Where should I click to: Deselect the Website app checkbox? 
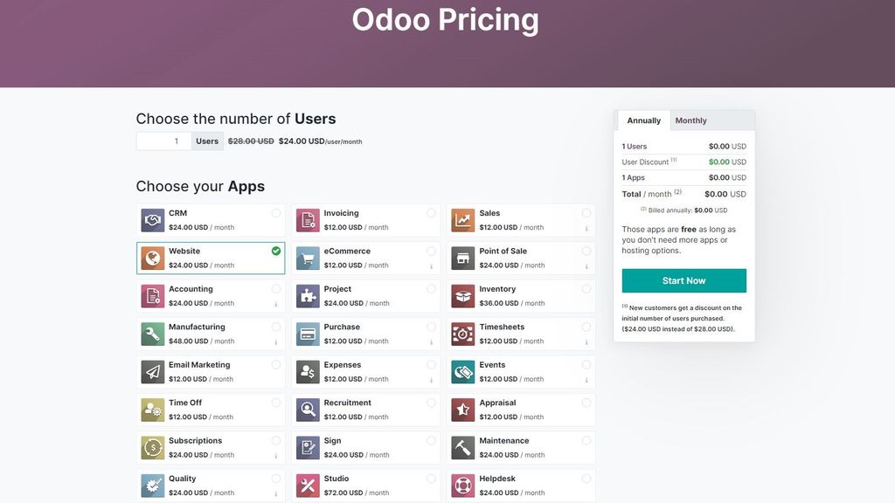click(275, 251)
